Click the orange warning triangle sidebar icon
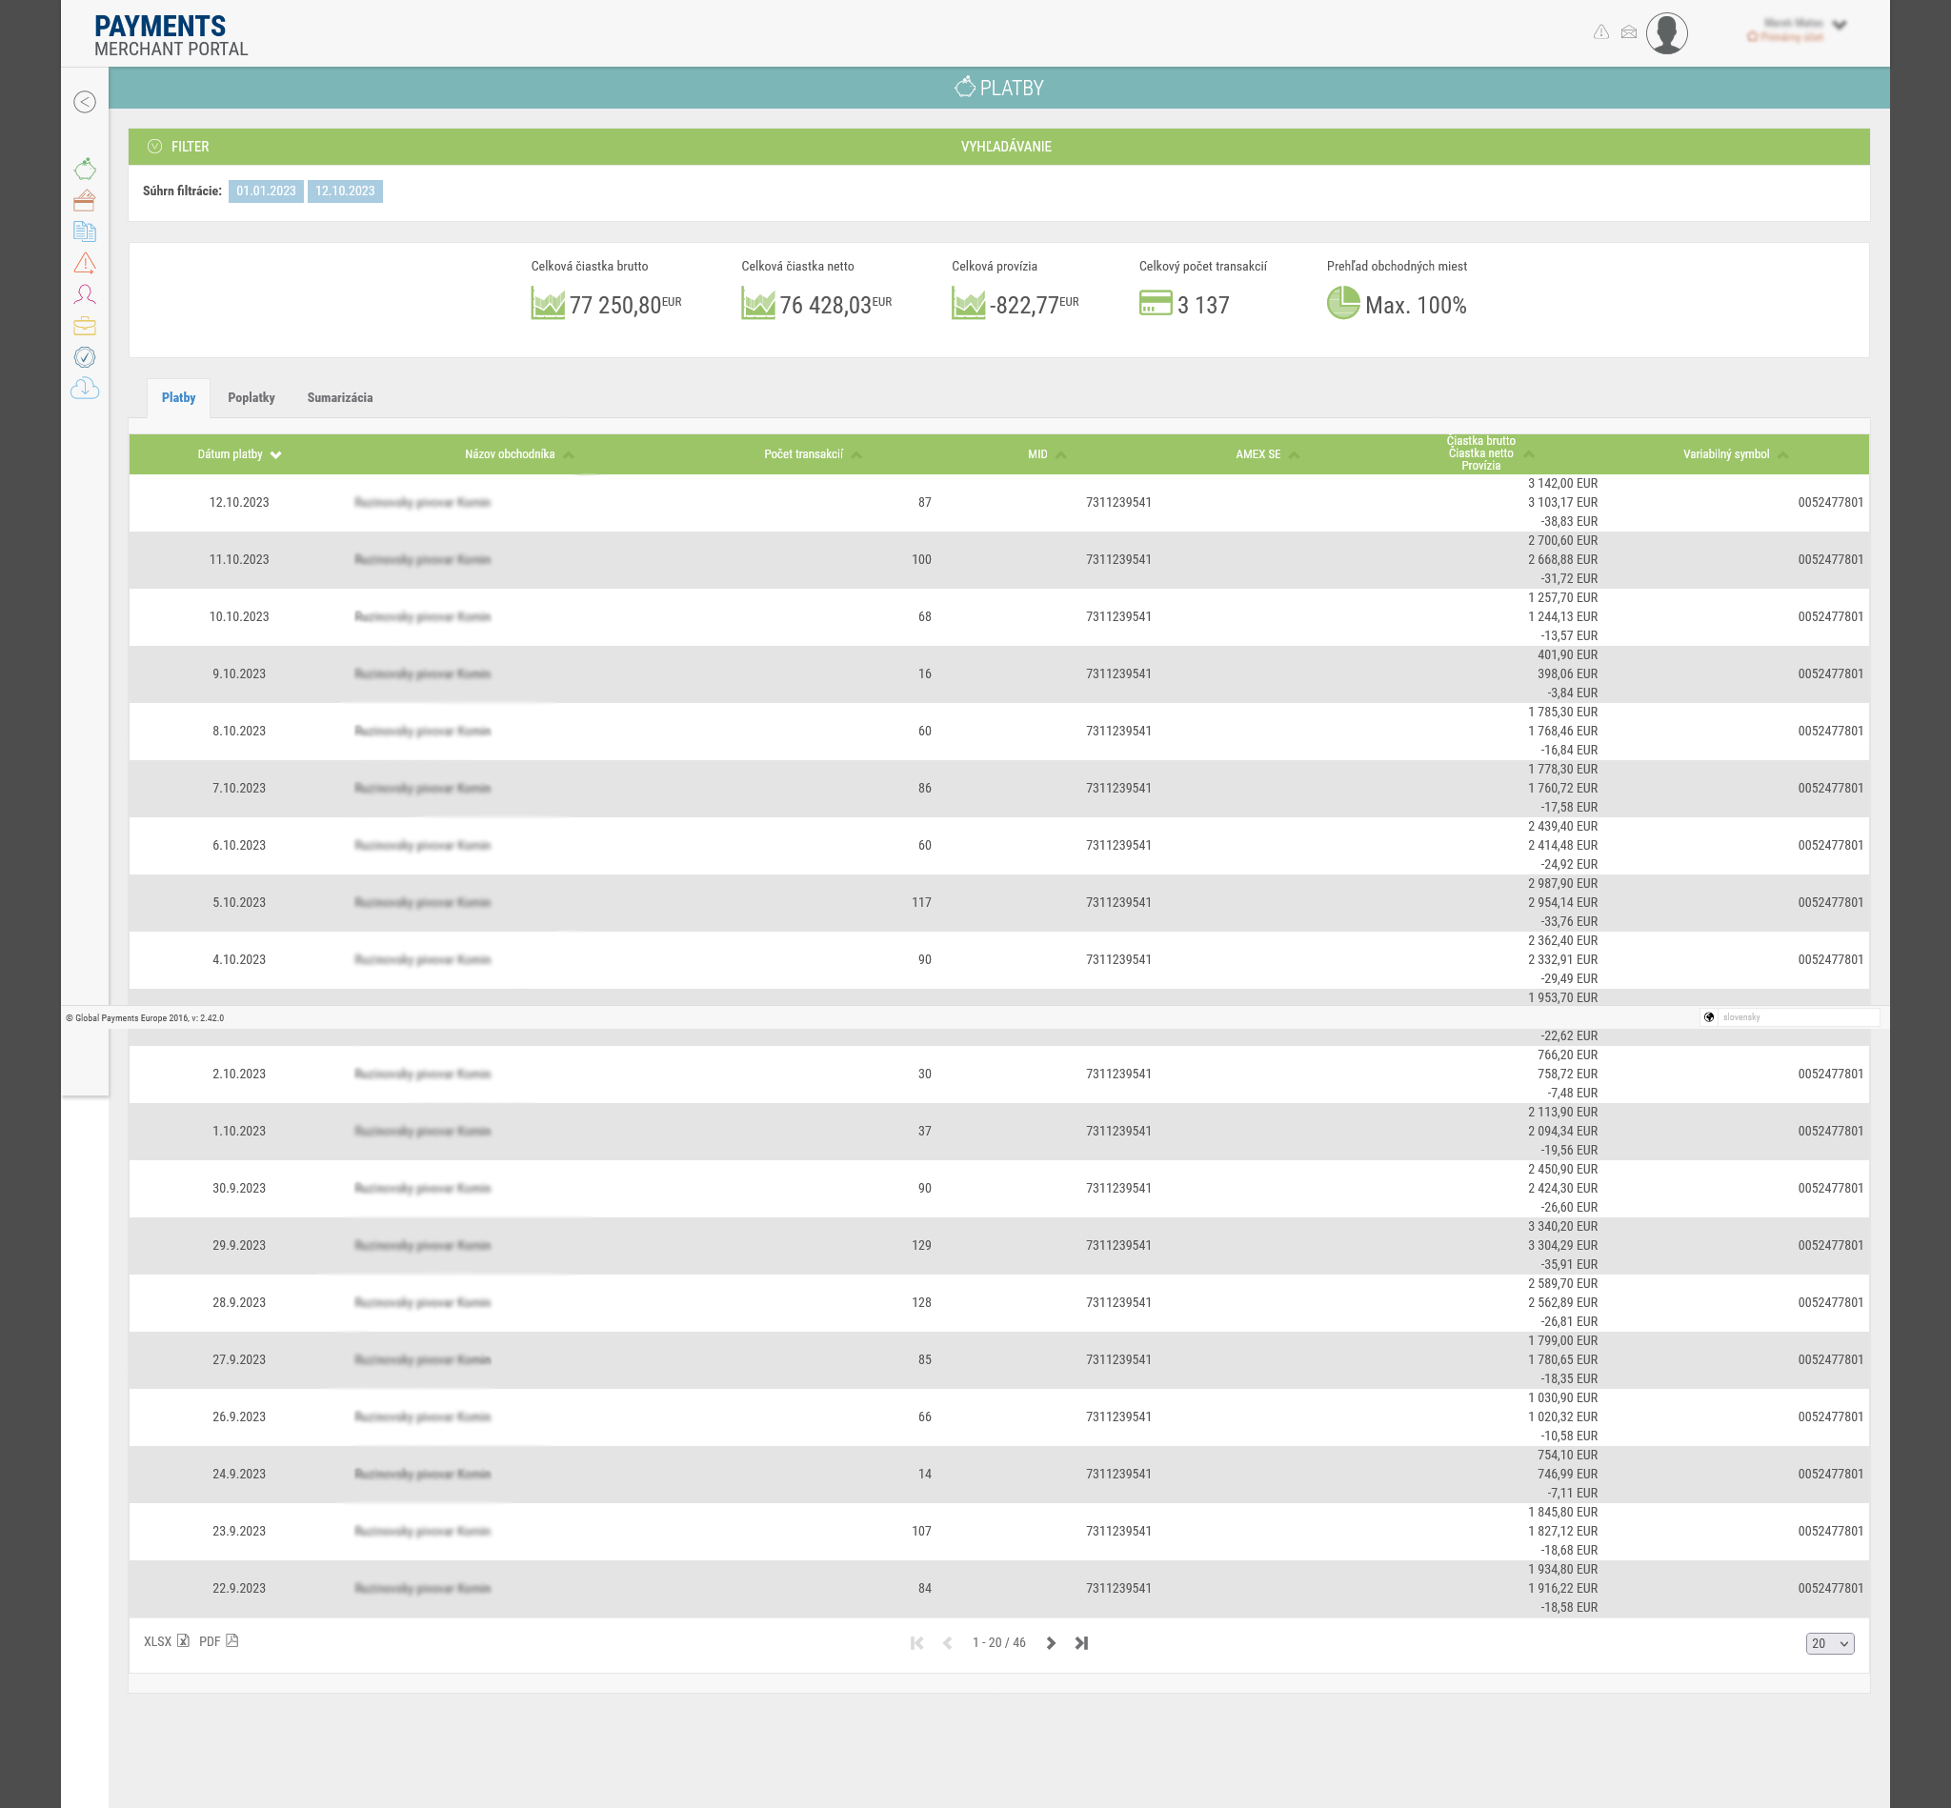The width and height of the screenshot is (1951, 1808). [x=85, y=263]
